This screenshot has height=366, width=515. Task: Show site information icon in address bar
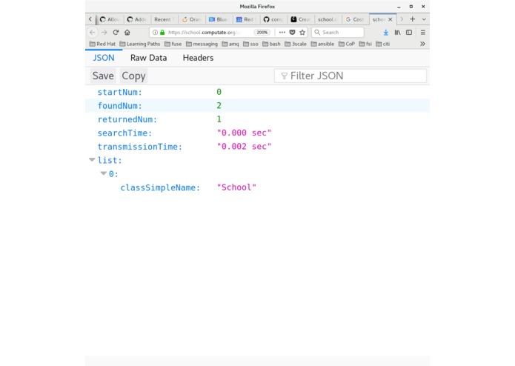155,32
